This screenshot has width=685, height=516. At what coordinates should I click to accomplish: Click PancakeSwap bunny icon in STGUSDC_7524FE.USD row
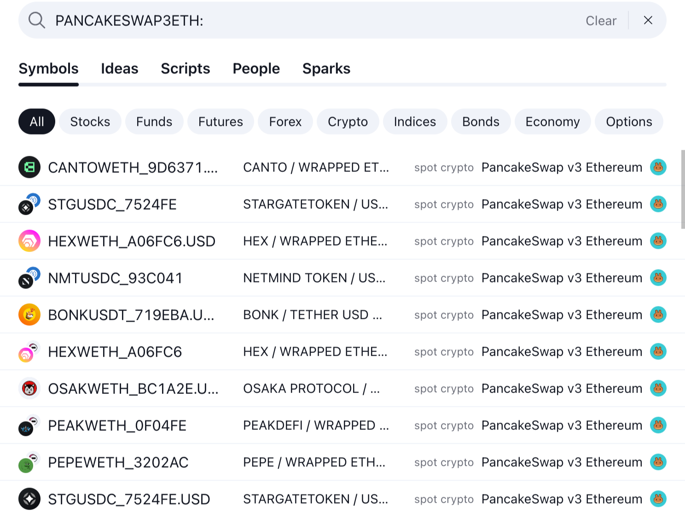coord(658,499)
